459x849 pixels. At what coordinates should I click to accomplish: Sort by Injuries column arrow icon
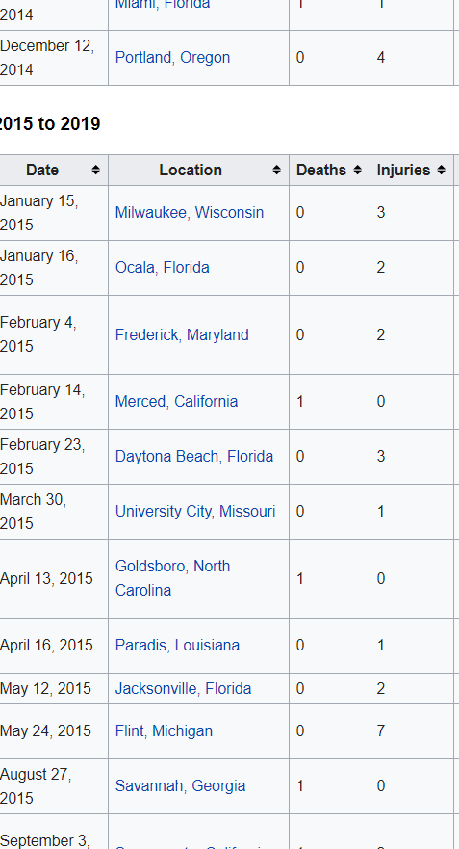[441, 170]
